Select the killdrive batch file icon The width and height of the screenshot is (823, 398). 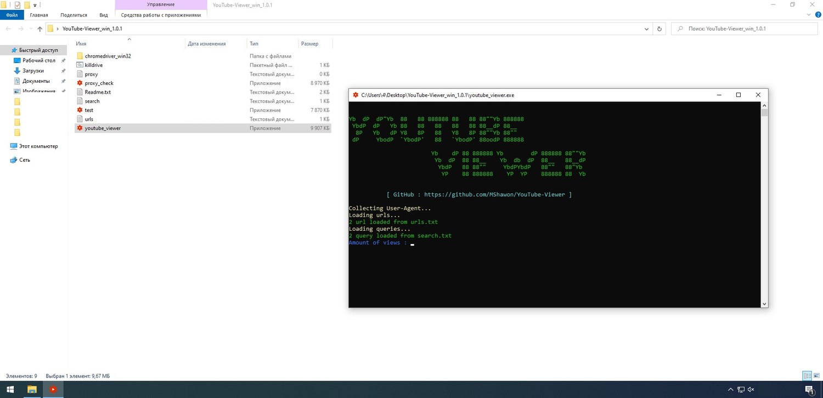click(80, 65)
